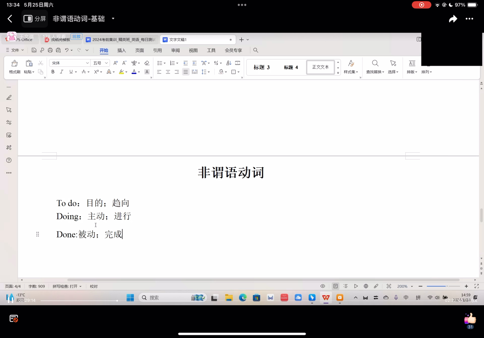
Task: Increase font size with A+ icon
Action: tap(115, 63)
